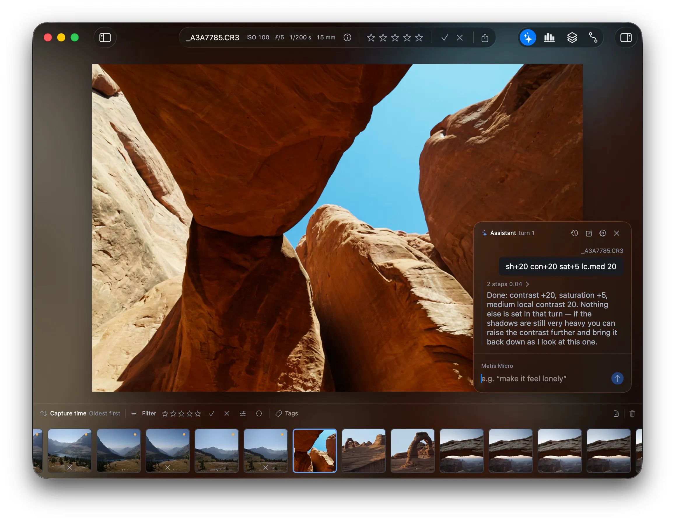
Task: Open assistant settings gear
Action: [603, 233]
